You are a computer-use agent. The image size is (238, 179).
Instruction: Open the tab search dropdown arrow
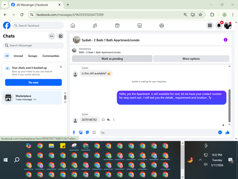pos(5,5)
